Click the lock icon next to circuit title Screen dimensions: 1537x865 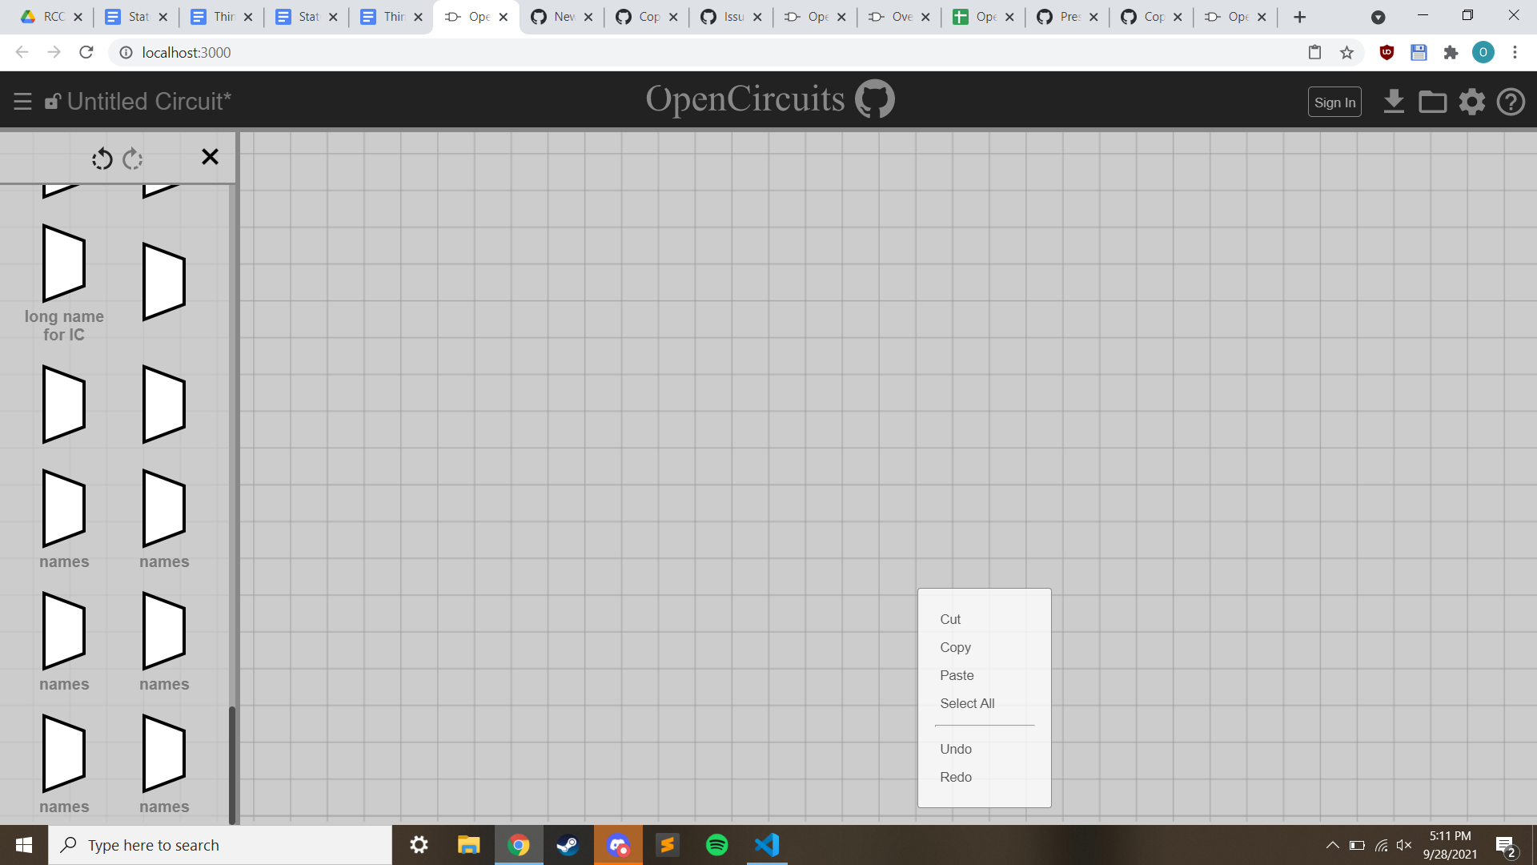coord(52,101)
